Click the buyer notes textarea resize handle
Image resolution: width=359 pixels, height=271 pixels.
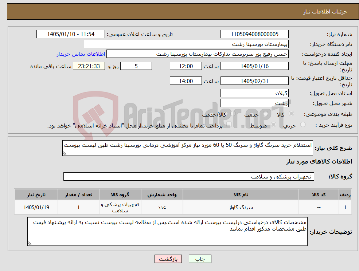click(30, 243)
